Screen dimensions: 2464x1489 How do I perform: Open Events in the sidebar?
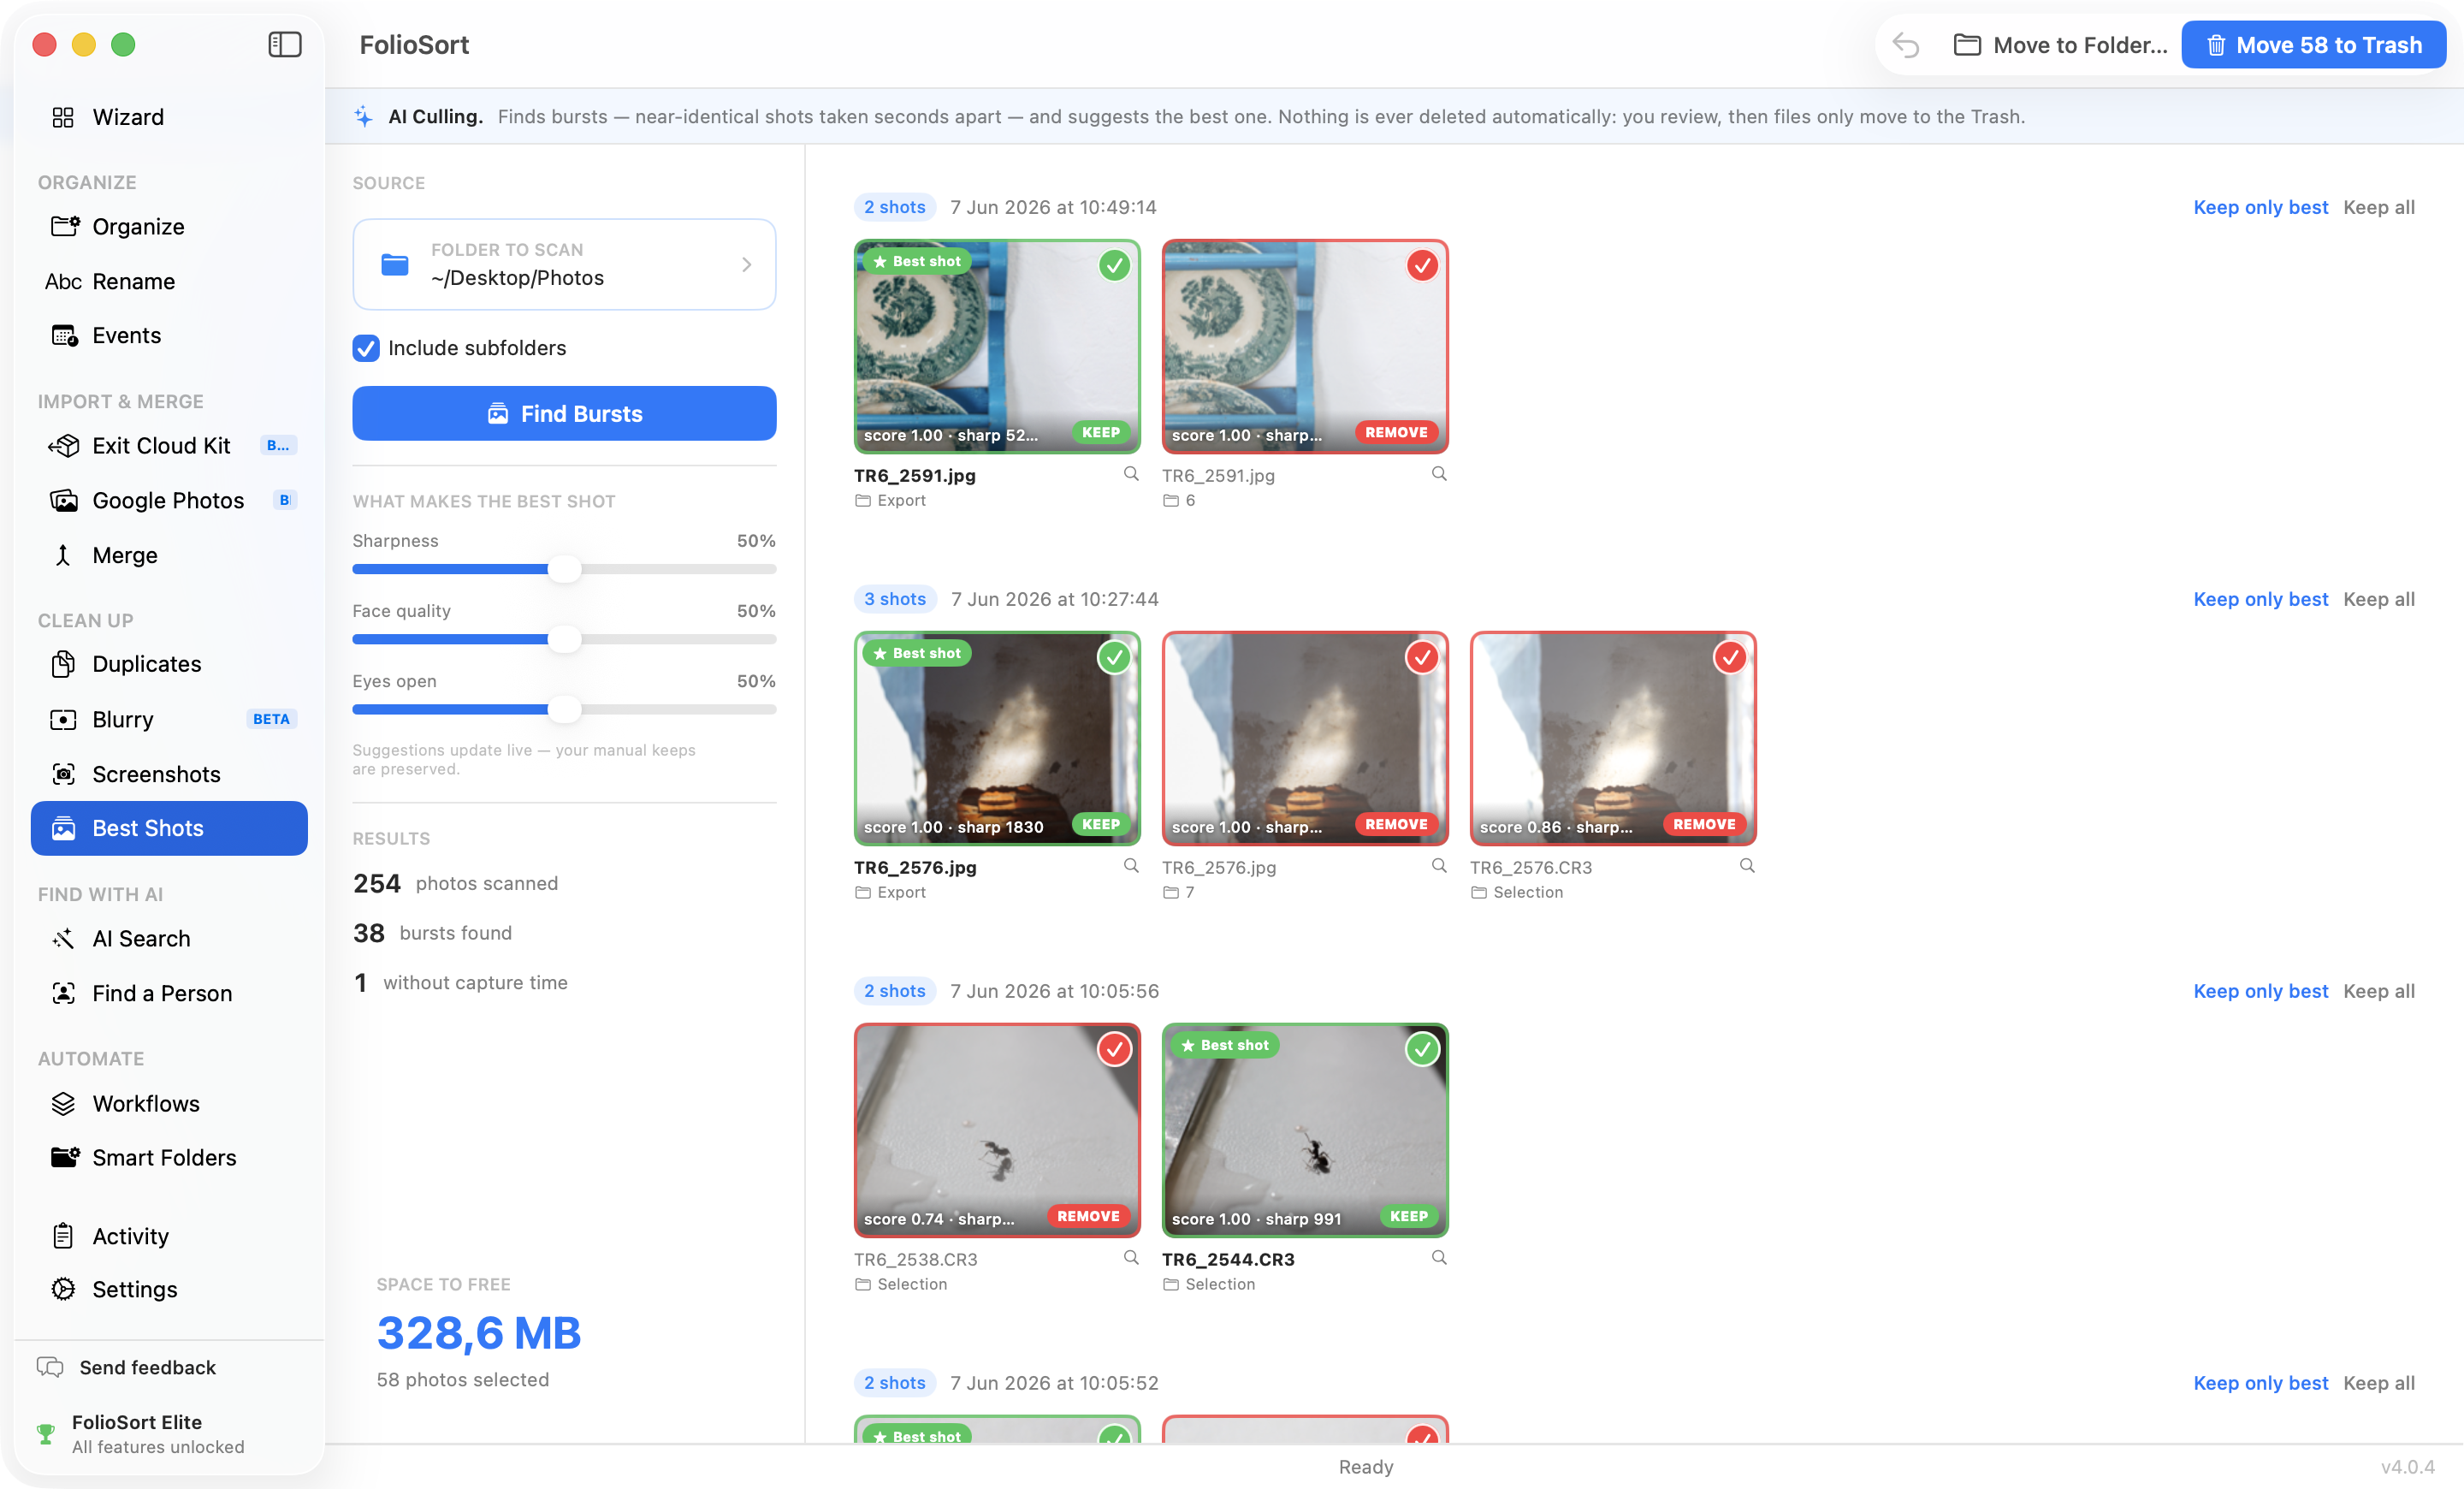tap(169, 335)
